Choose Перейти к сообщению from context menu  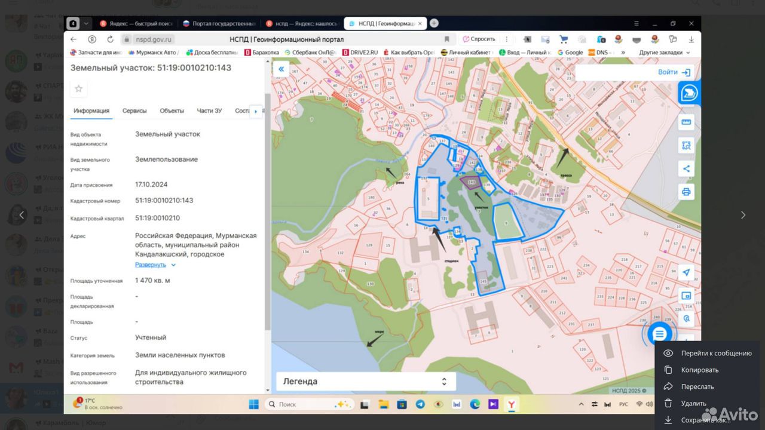point(708,353)
